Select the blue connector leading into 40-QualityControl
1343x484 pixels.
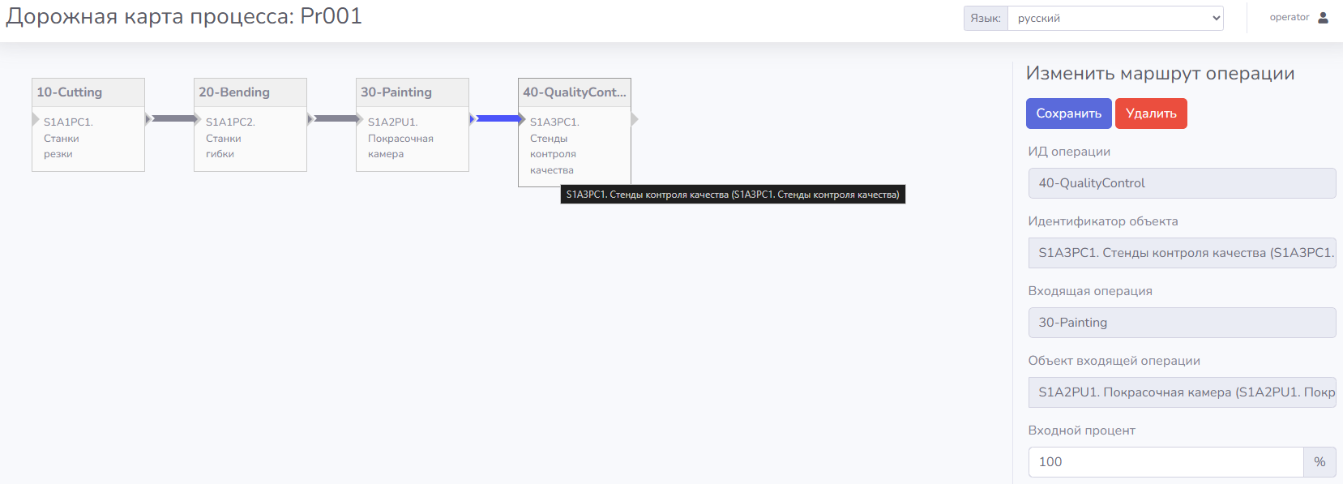[498, 118]
